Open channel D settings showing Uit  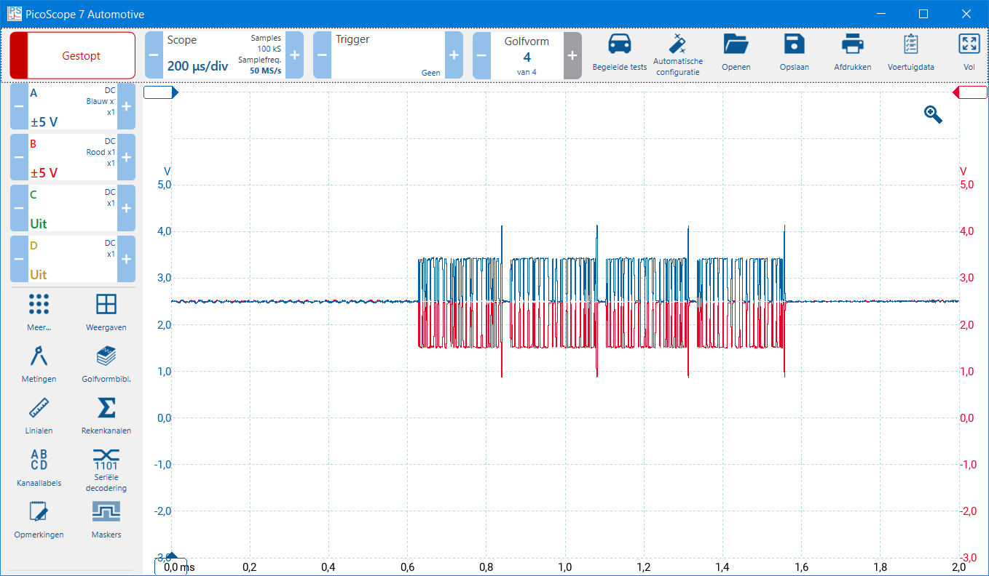tap(72, 259)
